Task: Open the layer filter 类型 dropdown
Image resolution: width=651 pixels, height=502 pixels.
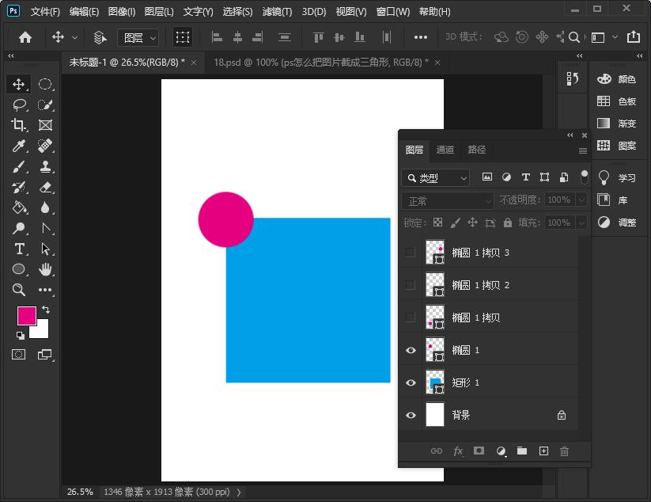Action: [x=435, y=178]
